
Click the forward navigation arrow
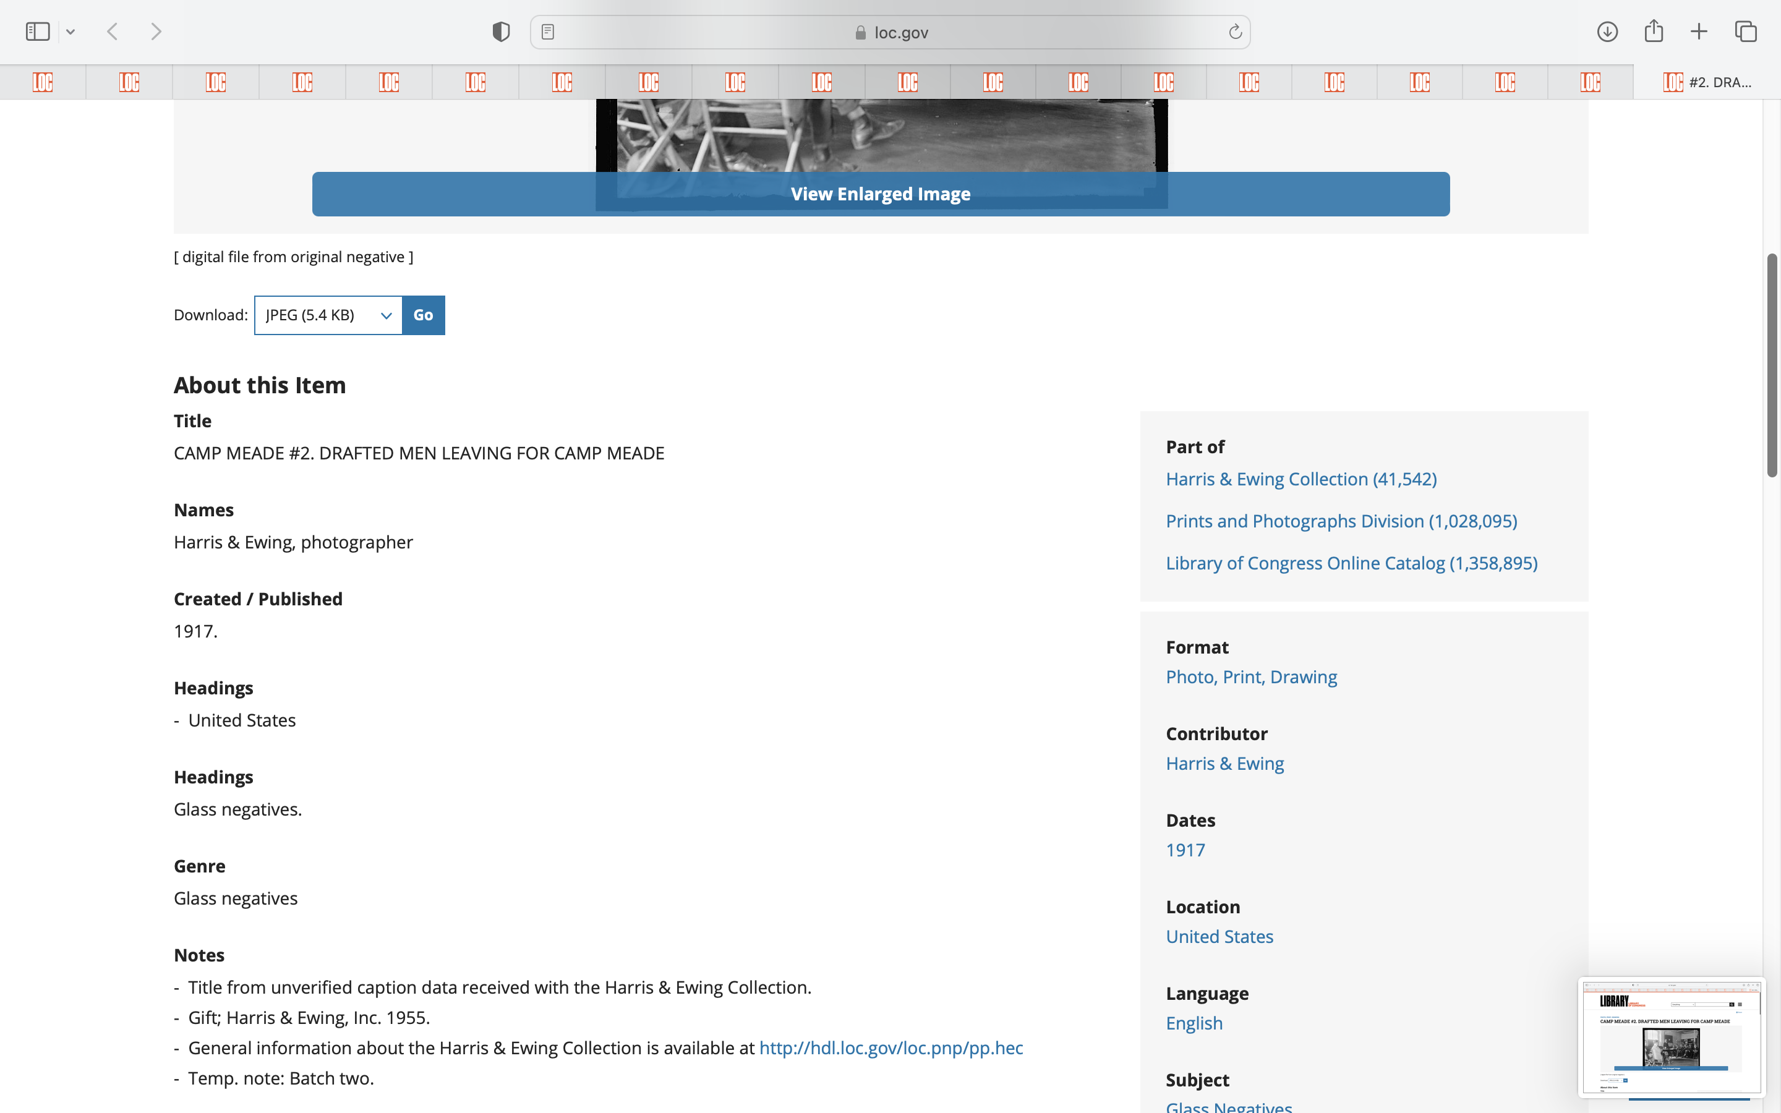(x=156, y=32)
